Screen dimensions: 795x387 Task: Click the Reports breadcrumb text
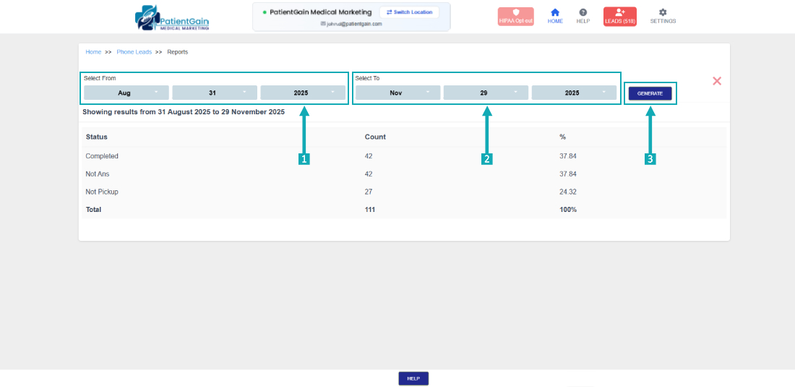click(x=178, y=52)
